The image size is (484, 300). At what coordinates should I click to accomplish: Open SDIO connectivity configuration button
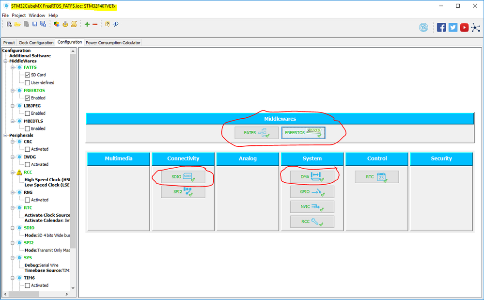point(183,177)
